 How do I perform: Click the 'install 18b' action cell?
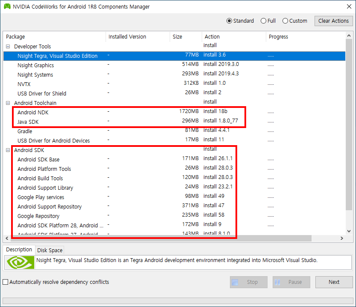click(x=215, y=111)
